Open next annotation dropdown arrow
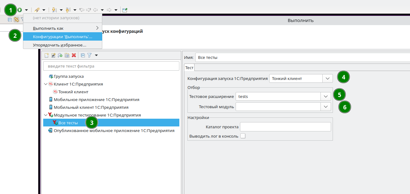This screenshot has width=410, height=194. click(x=61, y=10)
